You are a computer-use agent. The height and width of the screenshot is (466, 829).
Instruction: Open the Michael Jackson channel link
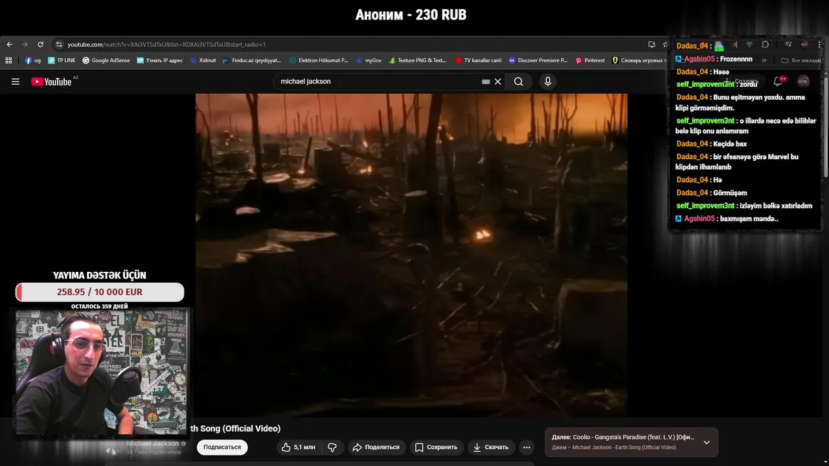tap(153, 443)
